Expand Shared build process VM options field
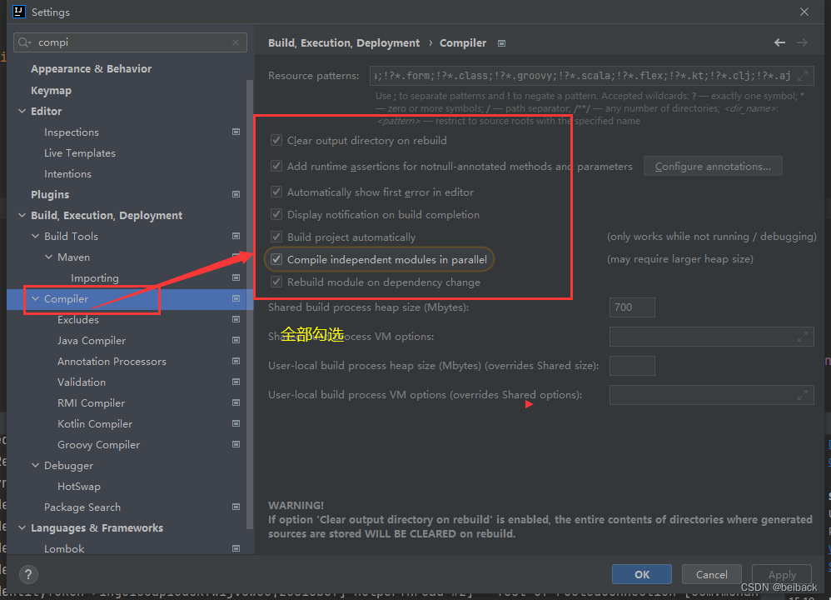Viewport: 831px width, 600px height. click(x=803, y=337)
